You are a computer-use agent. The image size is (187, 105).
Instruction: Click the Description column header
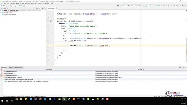[49, 69]
